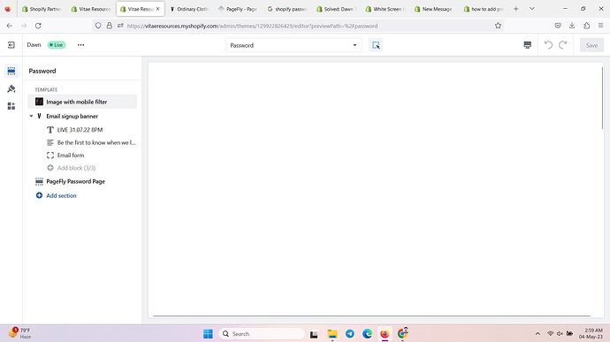Switch to the Ordinary Cloth browser tab
Viewport: 610px width, 342px height.
tap(189, 9)
